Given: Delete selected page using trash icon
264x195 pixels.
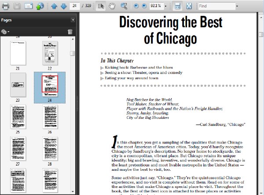Looking at the screenshot, I should point(70,32).
